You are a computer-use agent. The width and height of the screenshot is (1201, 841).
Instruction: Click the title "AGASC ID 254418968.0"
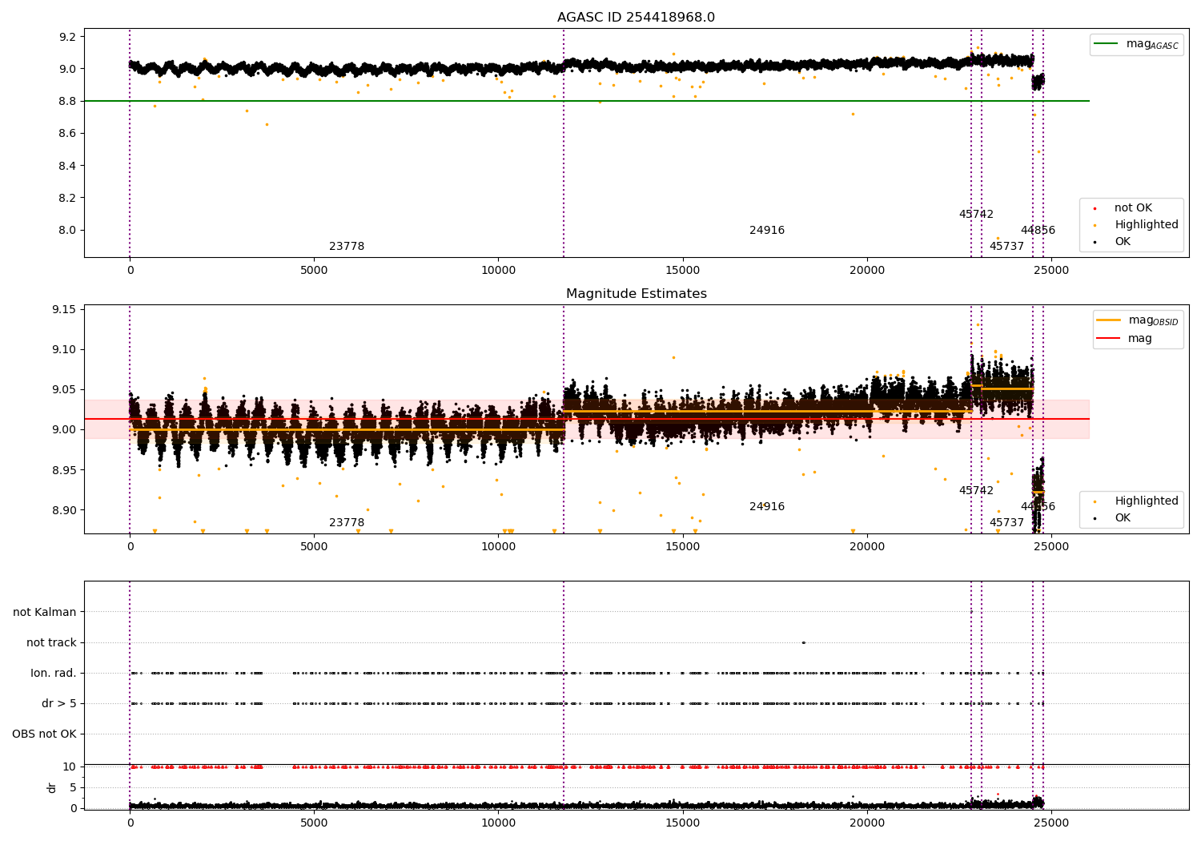[x=636, y=18]
